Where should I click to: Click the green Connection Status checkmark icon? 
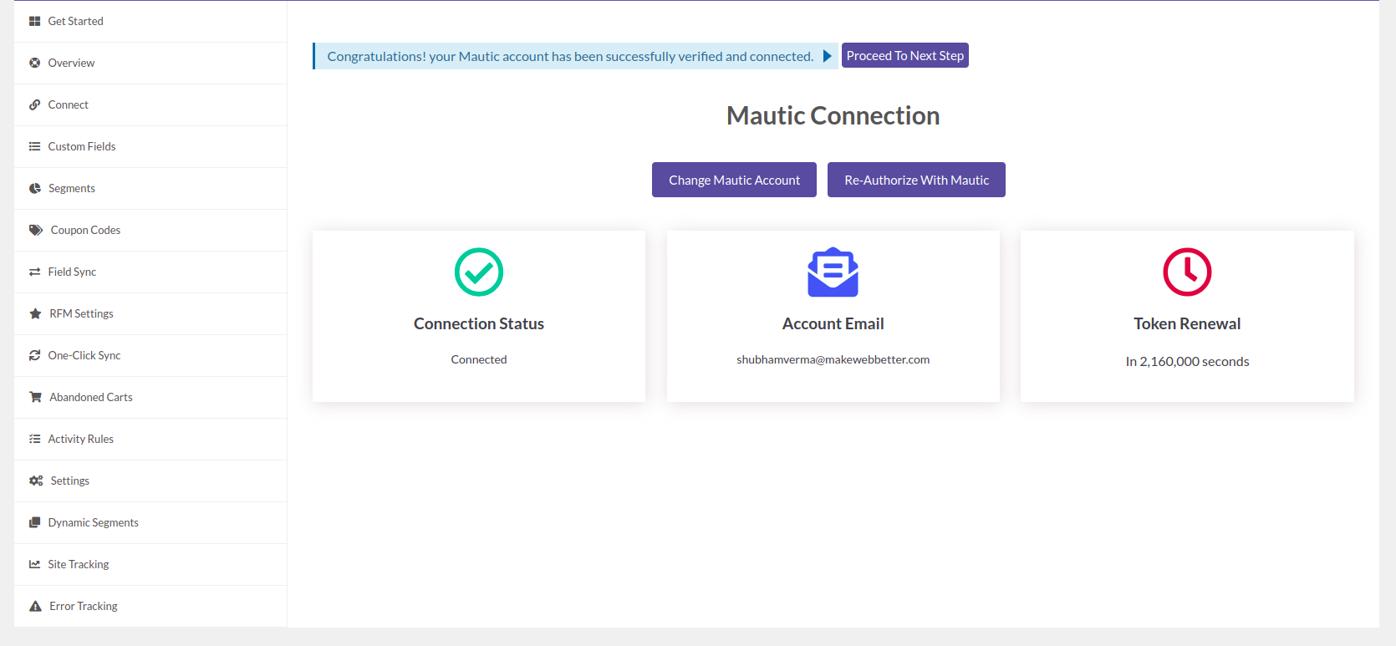click(479, 272)
